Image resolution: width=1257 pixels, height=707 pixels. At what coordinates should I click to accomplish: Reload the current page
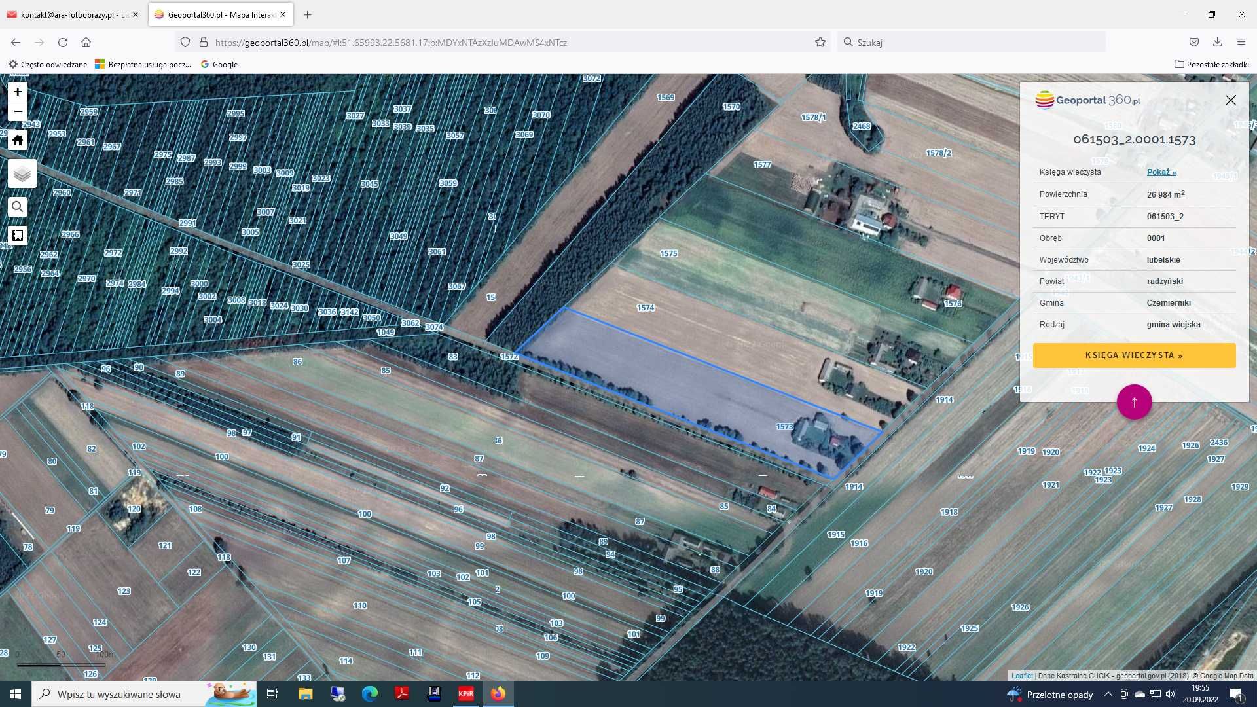63,43
